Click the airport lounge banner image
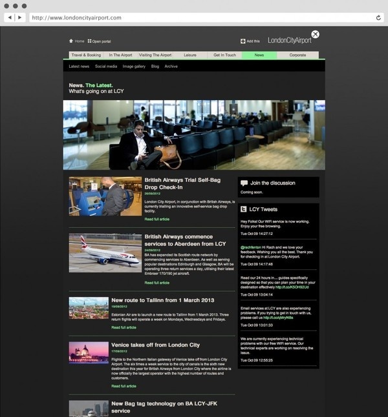The image size is (388, 417). point(194,135)
